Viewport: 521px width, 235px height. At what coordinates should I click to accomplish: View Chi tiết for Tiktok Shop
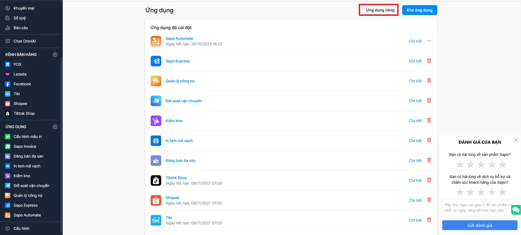coord(415,180)
